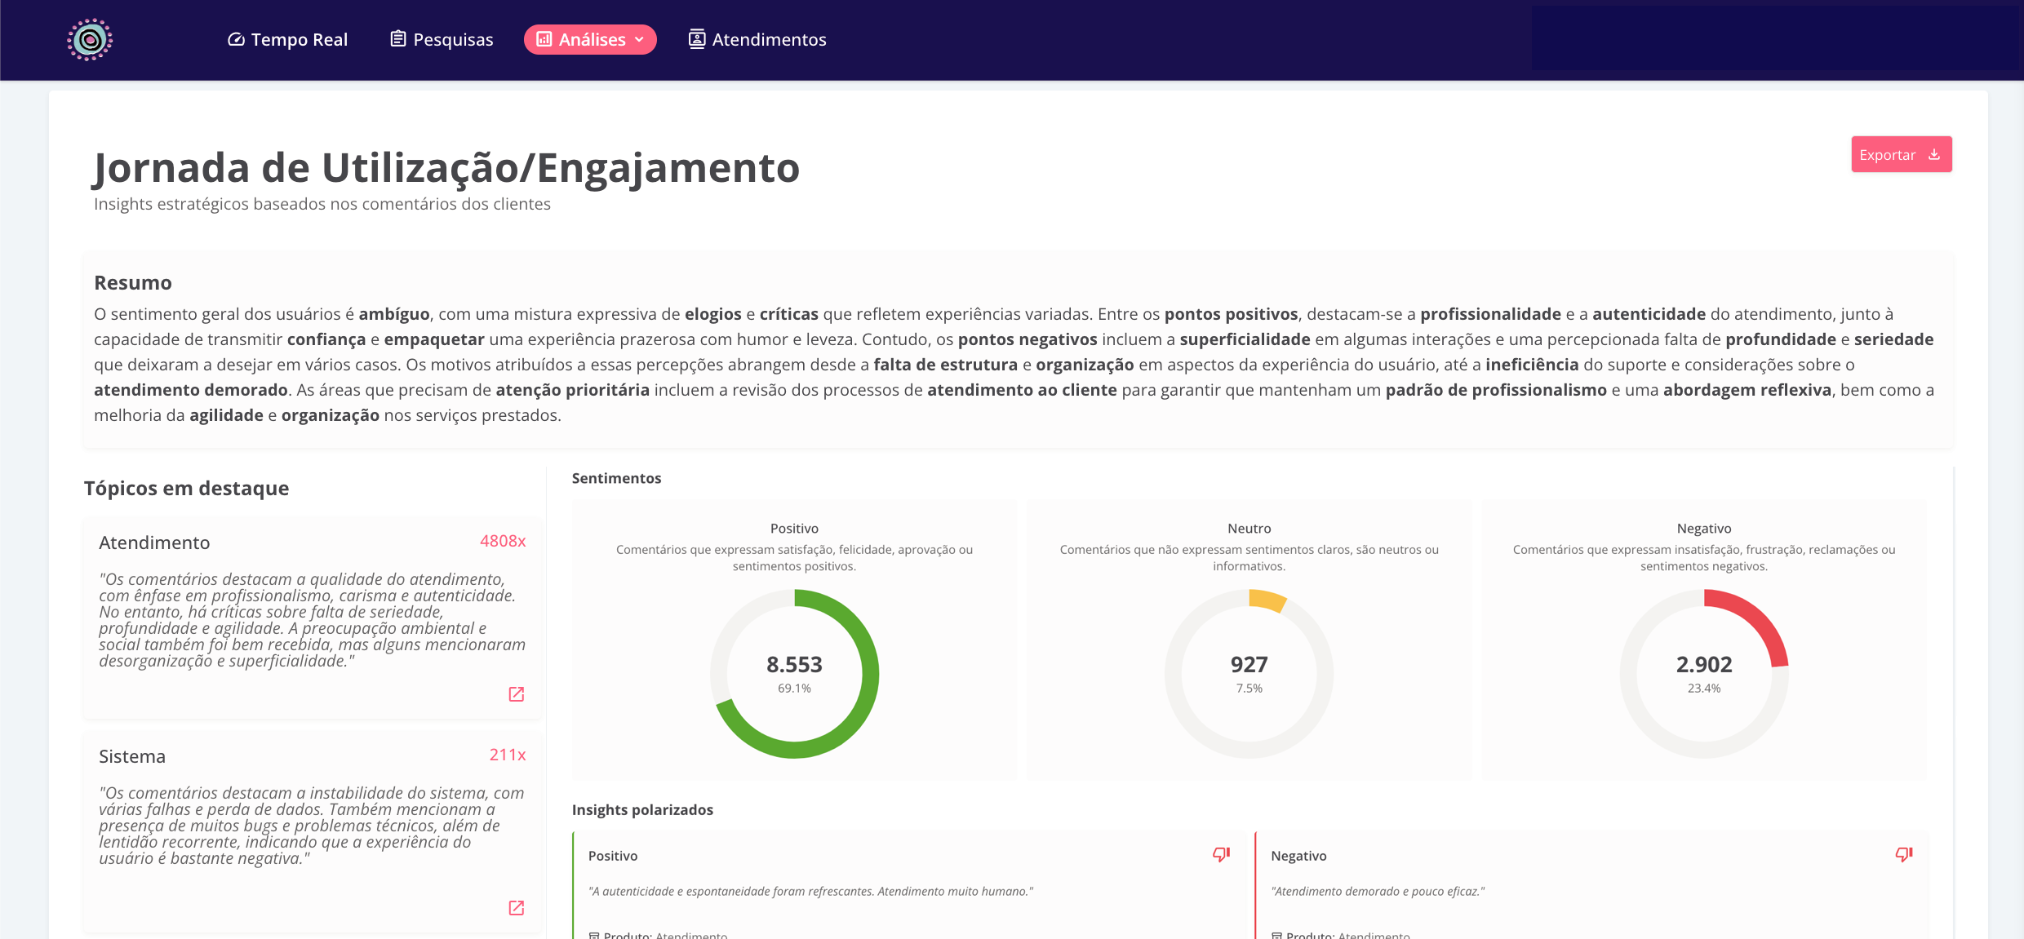Click thumbs-down icon on Positivo insight
Screen dimensions: 2024x939
pos(1221,854)
